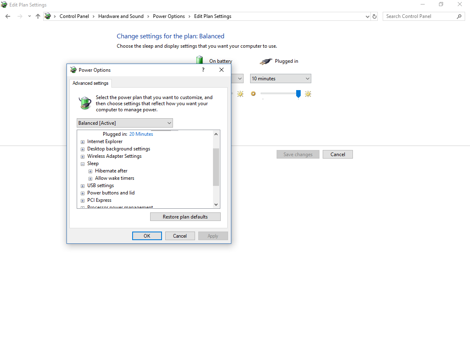The width and height of the screenshot is (470, 340).
Task: Open Power Options breadcrumb in address bar
Action: 169,16
